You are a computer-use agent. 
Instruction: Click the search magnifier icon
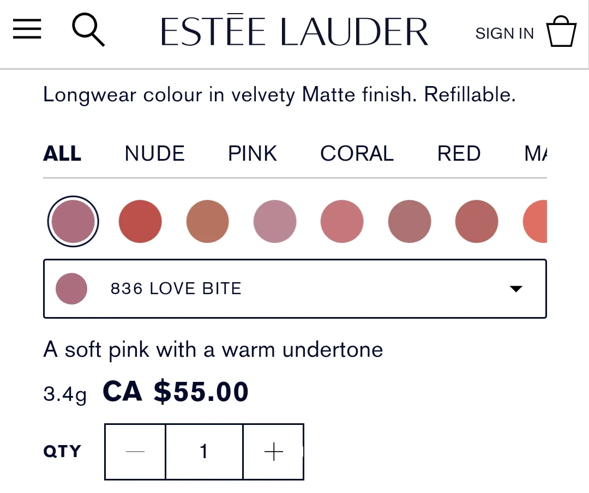click(x=88, y=30)
